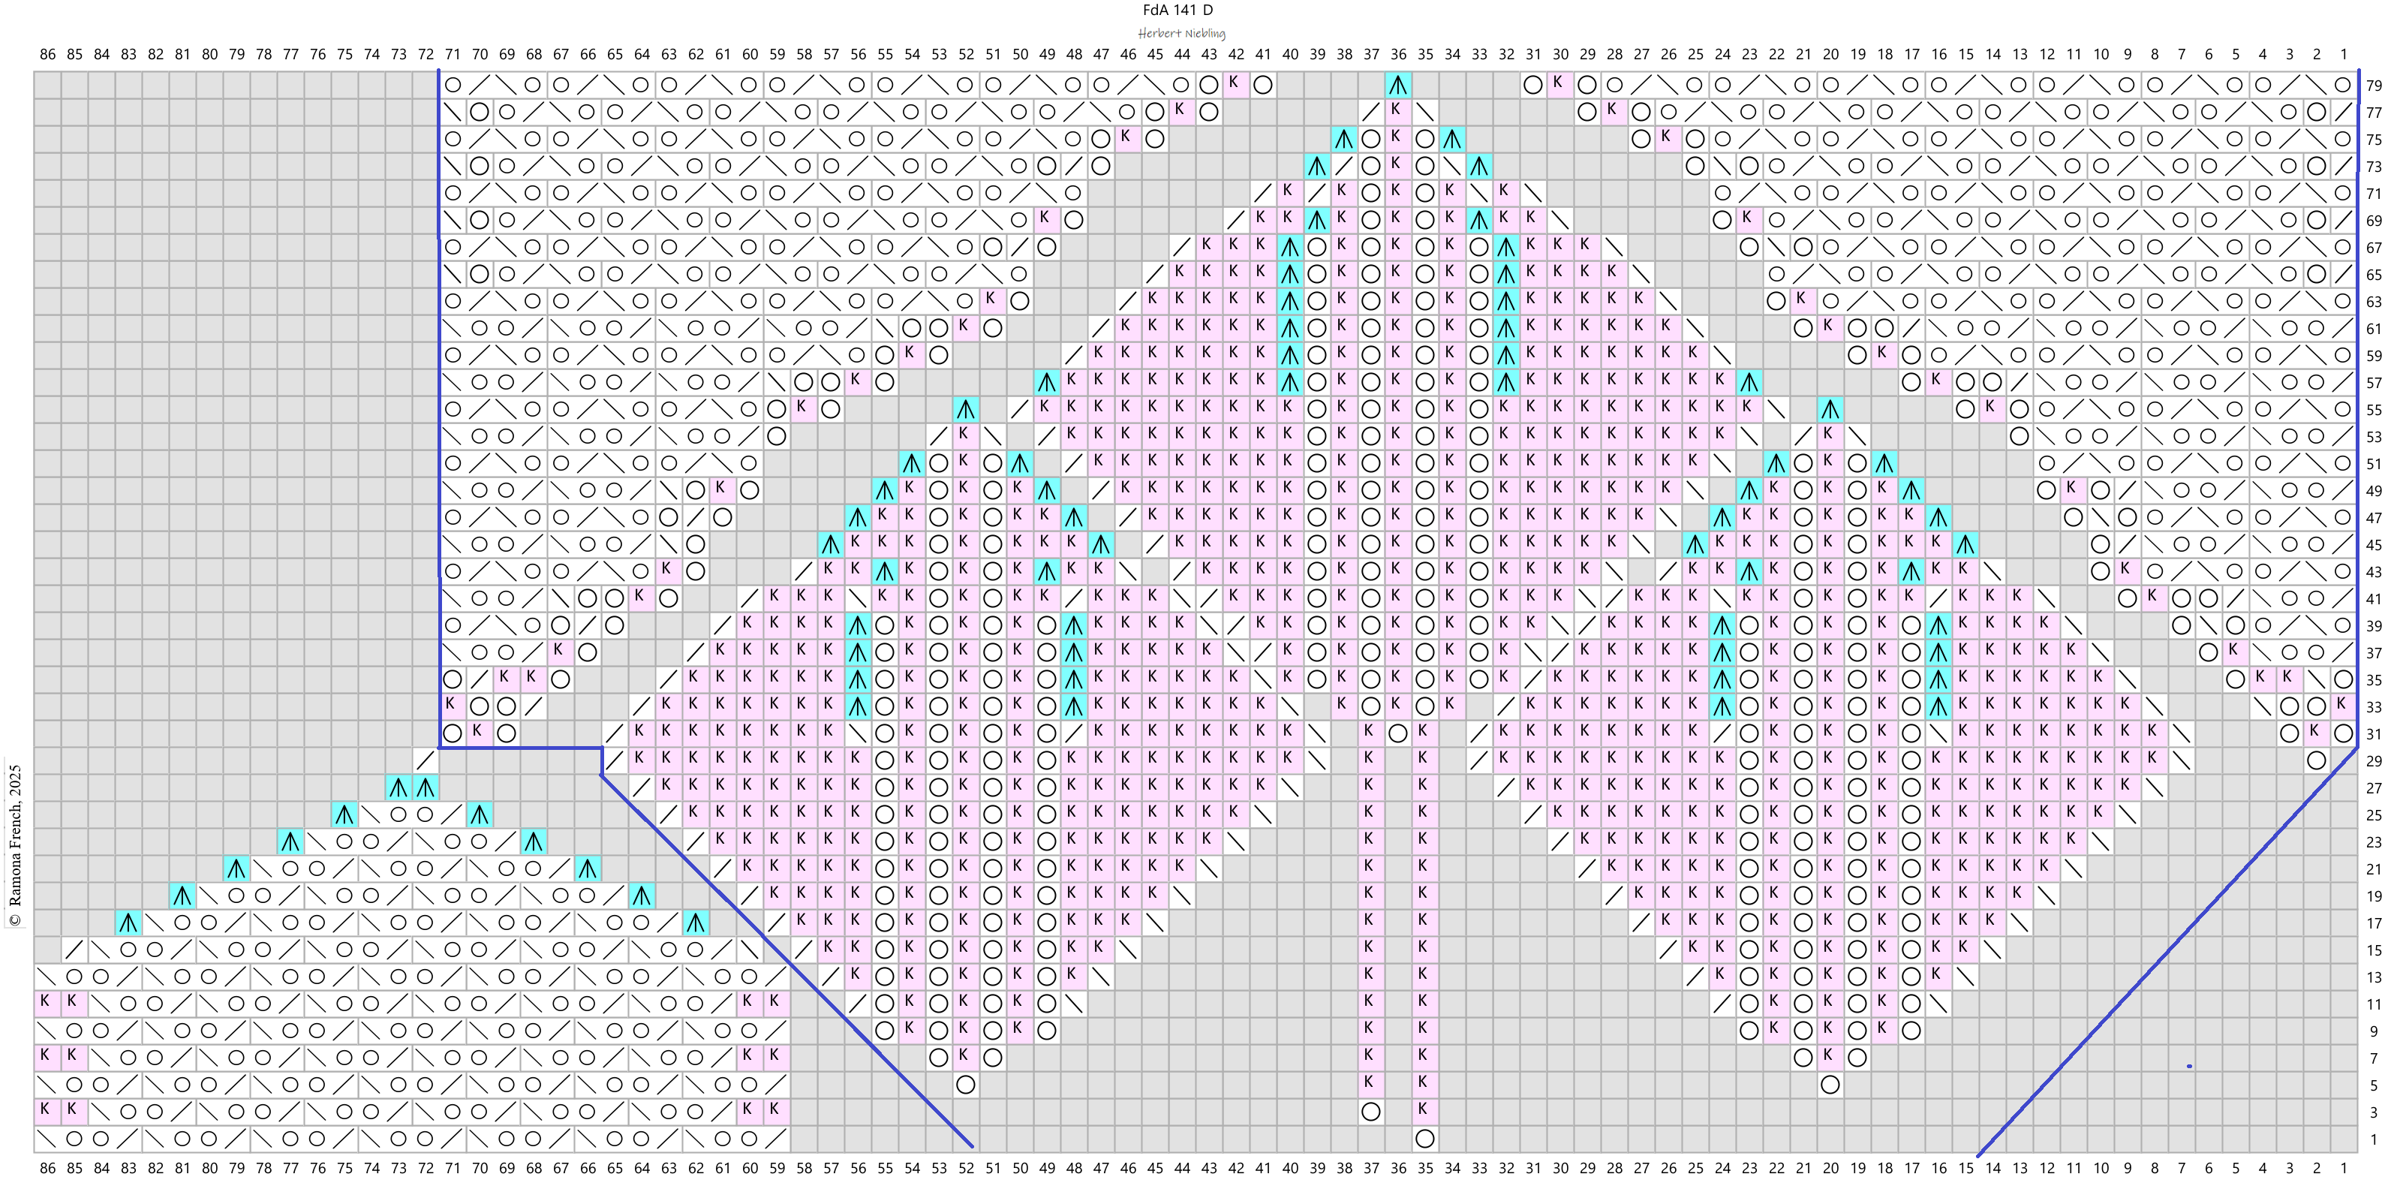
Task: Click the small blue dot near lower right
Action: (x=2190, y=1066)
